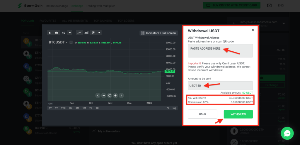Toggle the eye icon beside BTCUSDT
300x145 pixels.
(71, 42)
